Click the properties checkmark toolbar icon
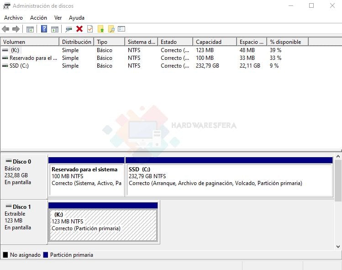 (90, 29)
